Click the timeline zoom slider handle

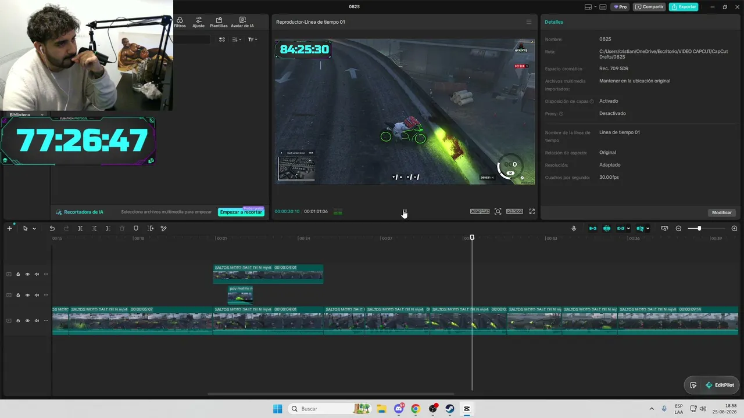pyautogui.click(x=699, y=228)
